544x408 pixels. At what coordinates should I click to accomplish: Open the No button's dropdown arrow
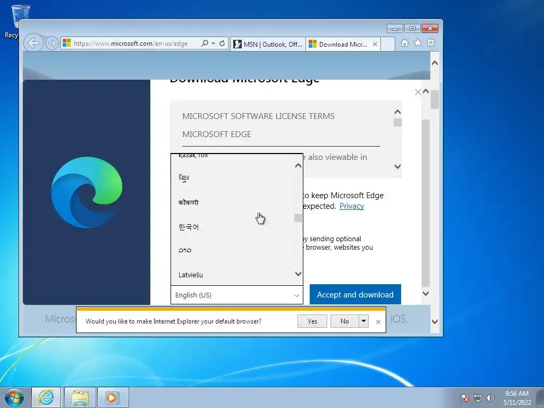pos(363,321)
